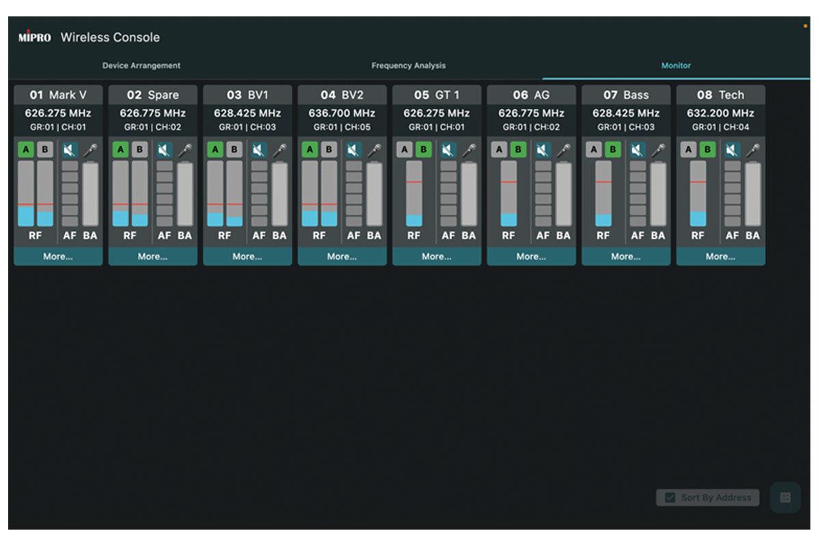Screen dimensions: 820x546
Task: Click the microphone icon on Tech channel
Action: 752,150
